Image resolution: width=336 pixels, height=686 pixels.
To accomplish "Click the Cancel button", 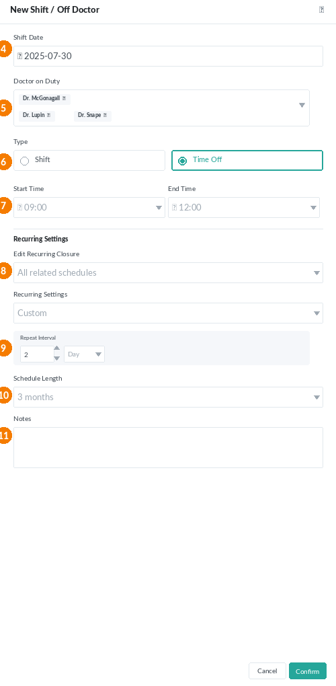I will tap(267, 671).
